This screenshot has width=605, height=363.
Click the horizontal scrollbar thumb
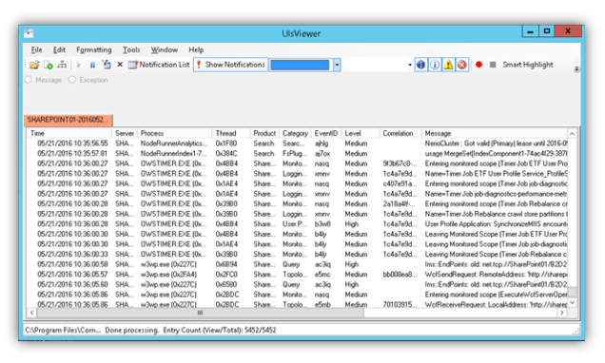tap(200, 313)
